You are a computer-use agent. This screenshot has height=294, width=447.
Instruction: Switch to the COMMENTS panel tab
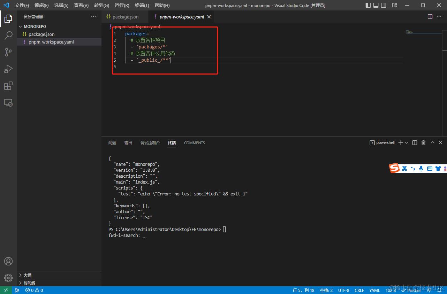click(195, 143)
